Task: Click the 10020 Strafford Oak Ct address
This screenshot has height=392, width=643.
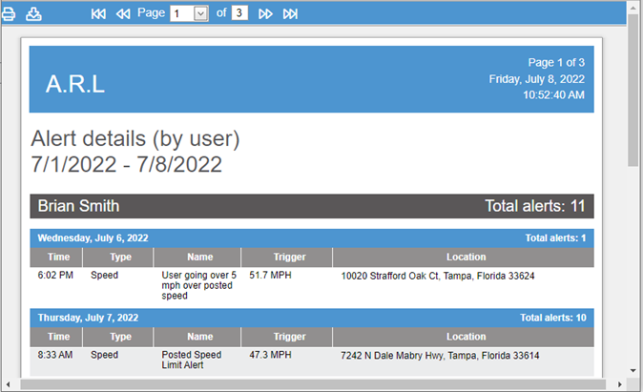Action: (x=437, y=277)
